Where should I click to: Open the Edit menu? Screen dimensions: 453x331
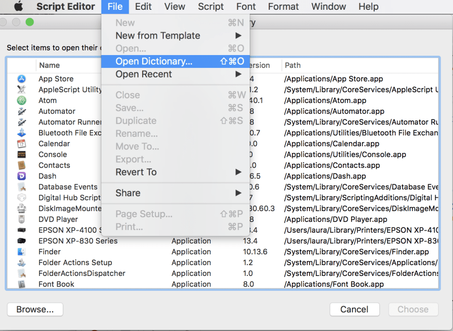click(143, 6)
